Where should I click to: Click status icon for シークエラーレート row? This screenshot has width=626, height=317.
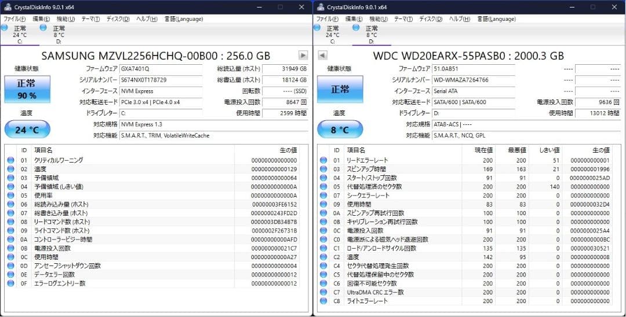click(x=323, y=195)
